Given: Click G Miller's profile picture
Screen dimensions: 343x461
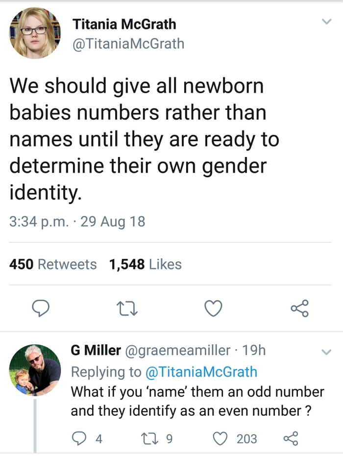Looking at the screenshot, I should point(35,370).
